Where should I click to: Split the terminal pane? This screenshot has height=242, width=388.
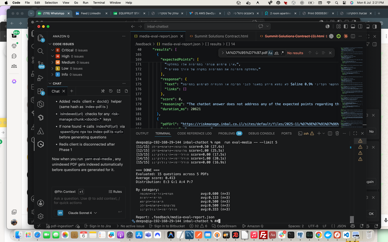(330, 133)
